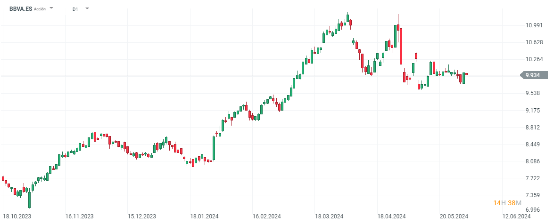Click the BBVA.ES symbol name
554x224 pixels.
(21, 8)
